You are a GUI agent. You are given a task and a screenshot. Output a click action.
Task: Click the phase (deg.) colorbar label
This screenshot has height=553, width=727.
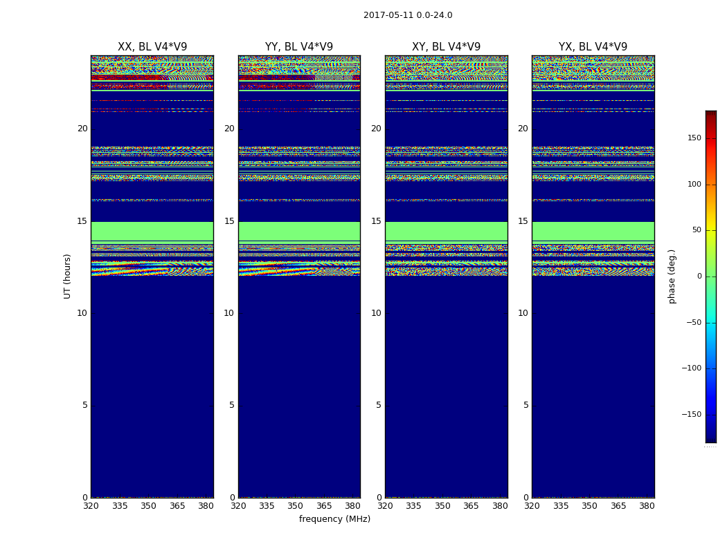pyautogui.click(x=672, y=276)
